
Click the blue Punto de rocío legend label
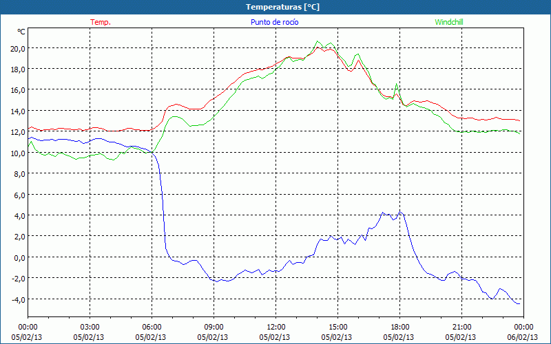274,22
